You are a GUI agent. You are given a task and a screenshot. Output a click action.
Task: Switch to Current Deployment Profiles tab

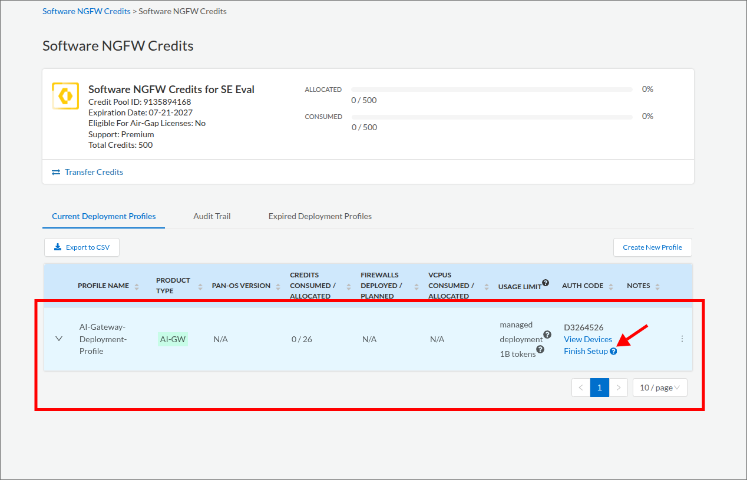(104, 216)
